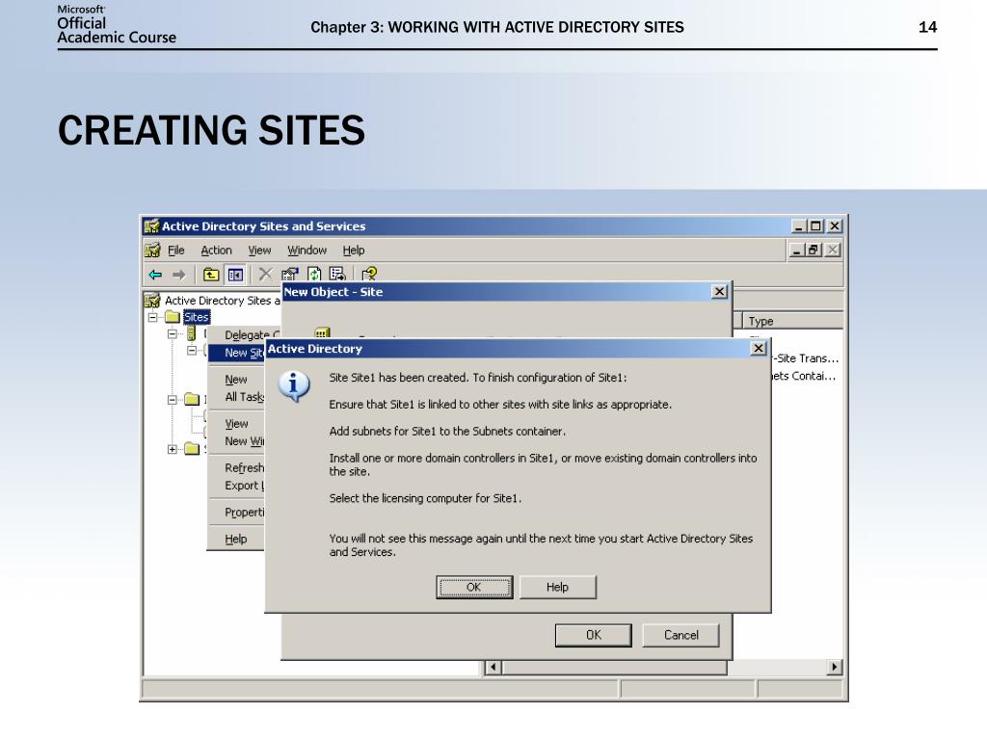Choose Refresh in the context menu

[x=237, y=467]
